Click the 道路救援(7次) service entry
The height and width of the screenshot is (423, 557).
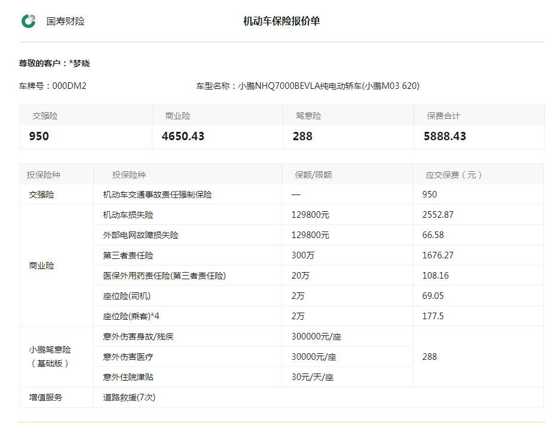129,397
